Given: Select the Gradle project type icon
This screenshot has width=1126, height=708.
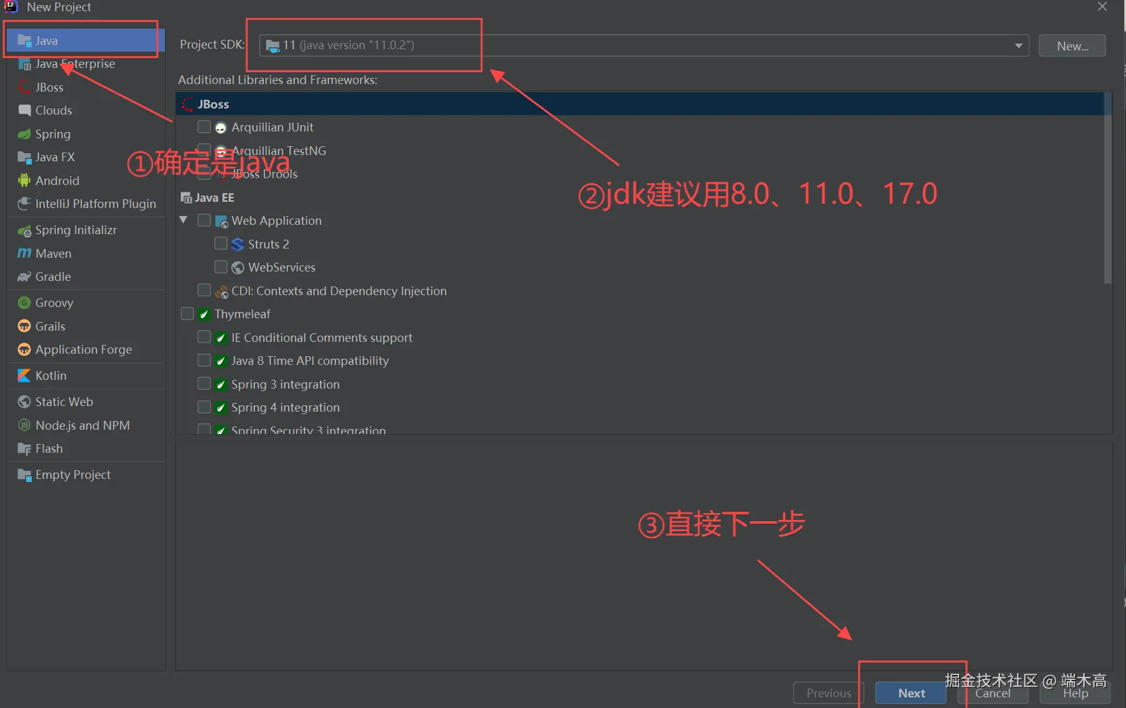Looking at the screenshot, I should tap(24, 276).
